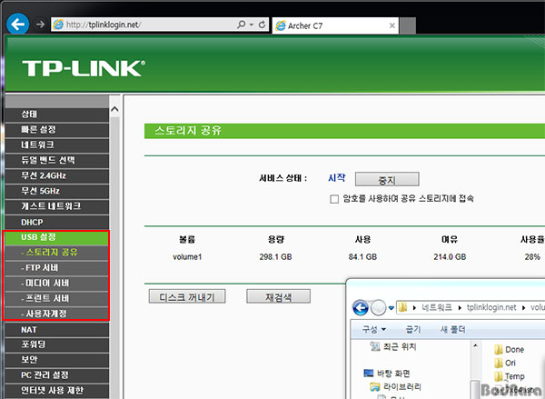The height and width of the screenshot is (399, 545).
Task: Open Explorer recent locations dropdown arrow
Action: point(391,308)
